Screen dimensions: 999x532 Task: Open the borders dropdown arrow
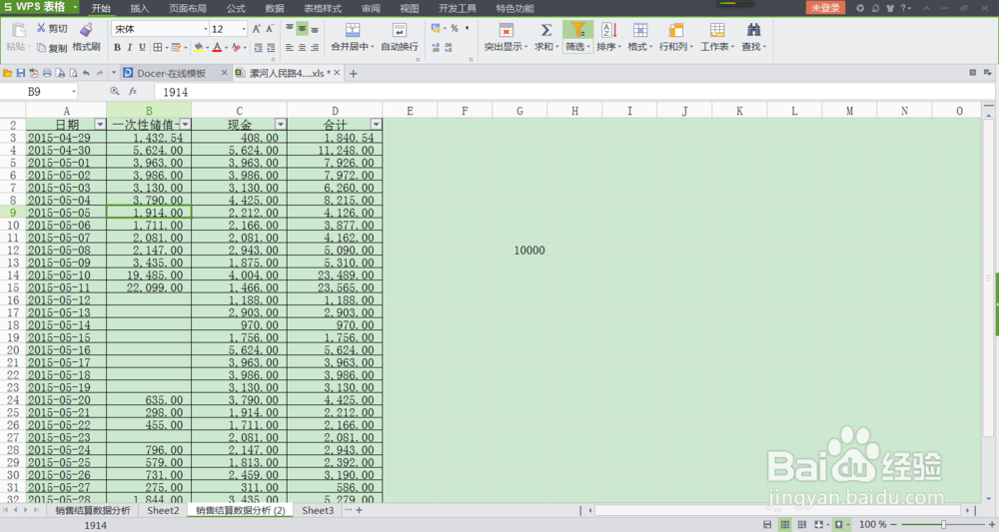167,48
